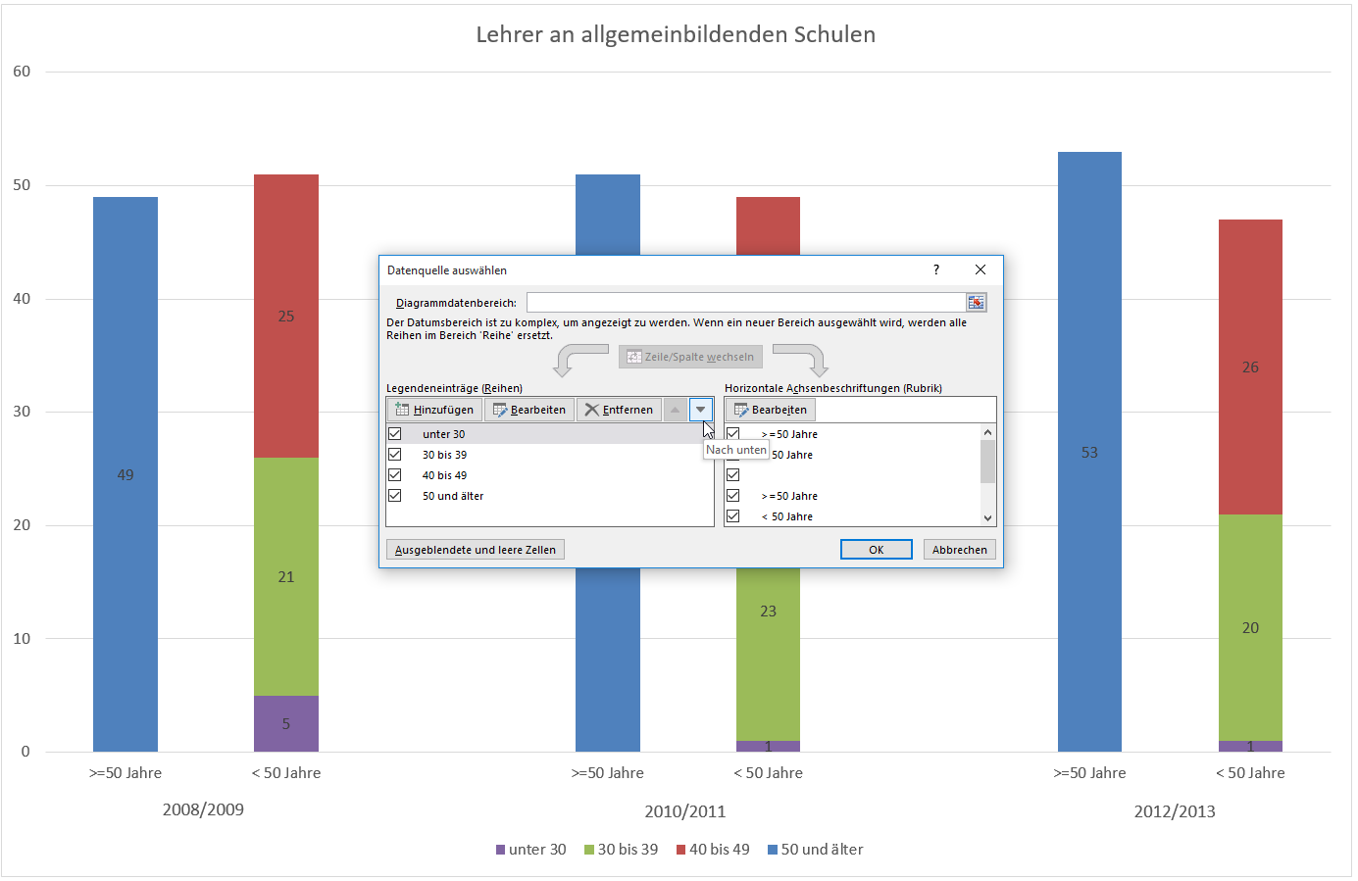Click the 30 value on vertical axis

(x=22, y=412)
